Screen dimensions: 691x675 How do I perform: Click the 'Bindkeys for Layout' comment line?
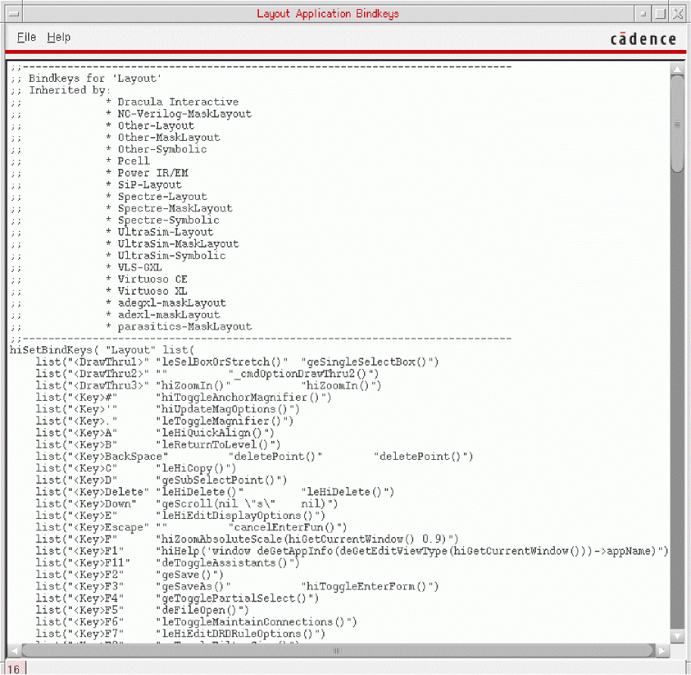pos(86,79)
